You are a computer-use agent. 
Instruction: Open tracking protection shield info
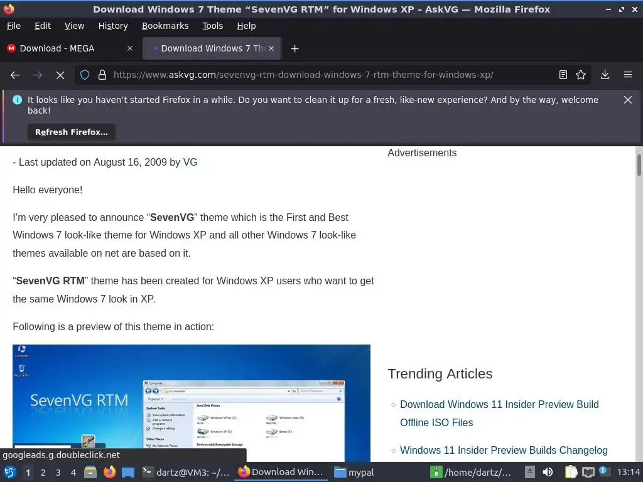point(85,75)
